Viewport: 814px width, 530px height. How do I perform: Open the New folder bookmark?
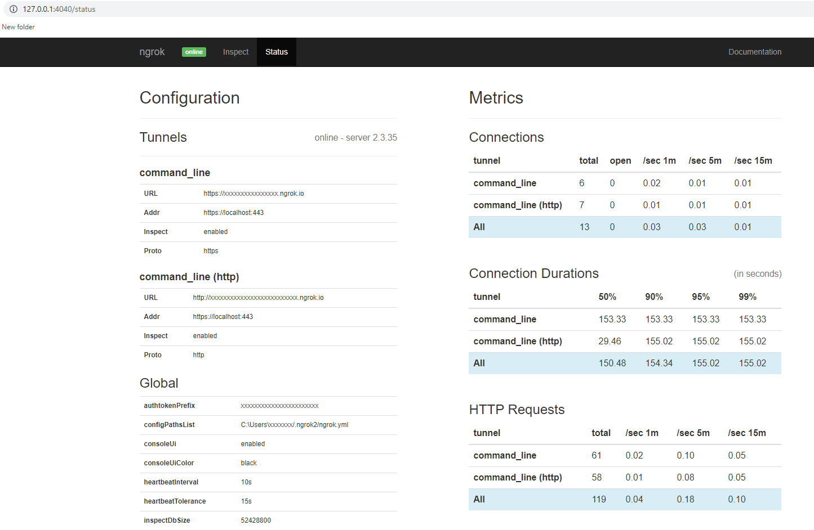coord(19,27)
